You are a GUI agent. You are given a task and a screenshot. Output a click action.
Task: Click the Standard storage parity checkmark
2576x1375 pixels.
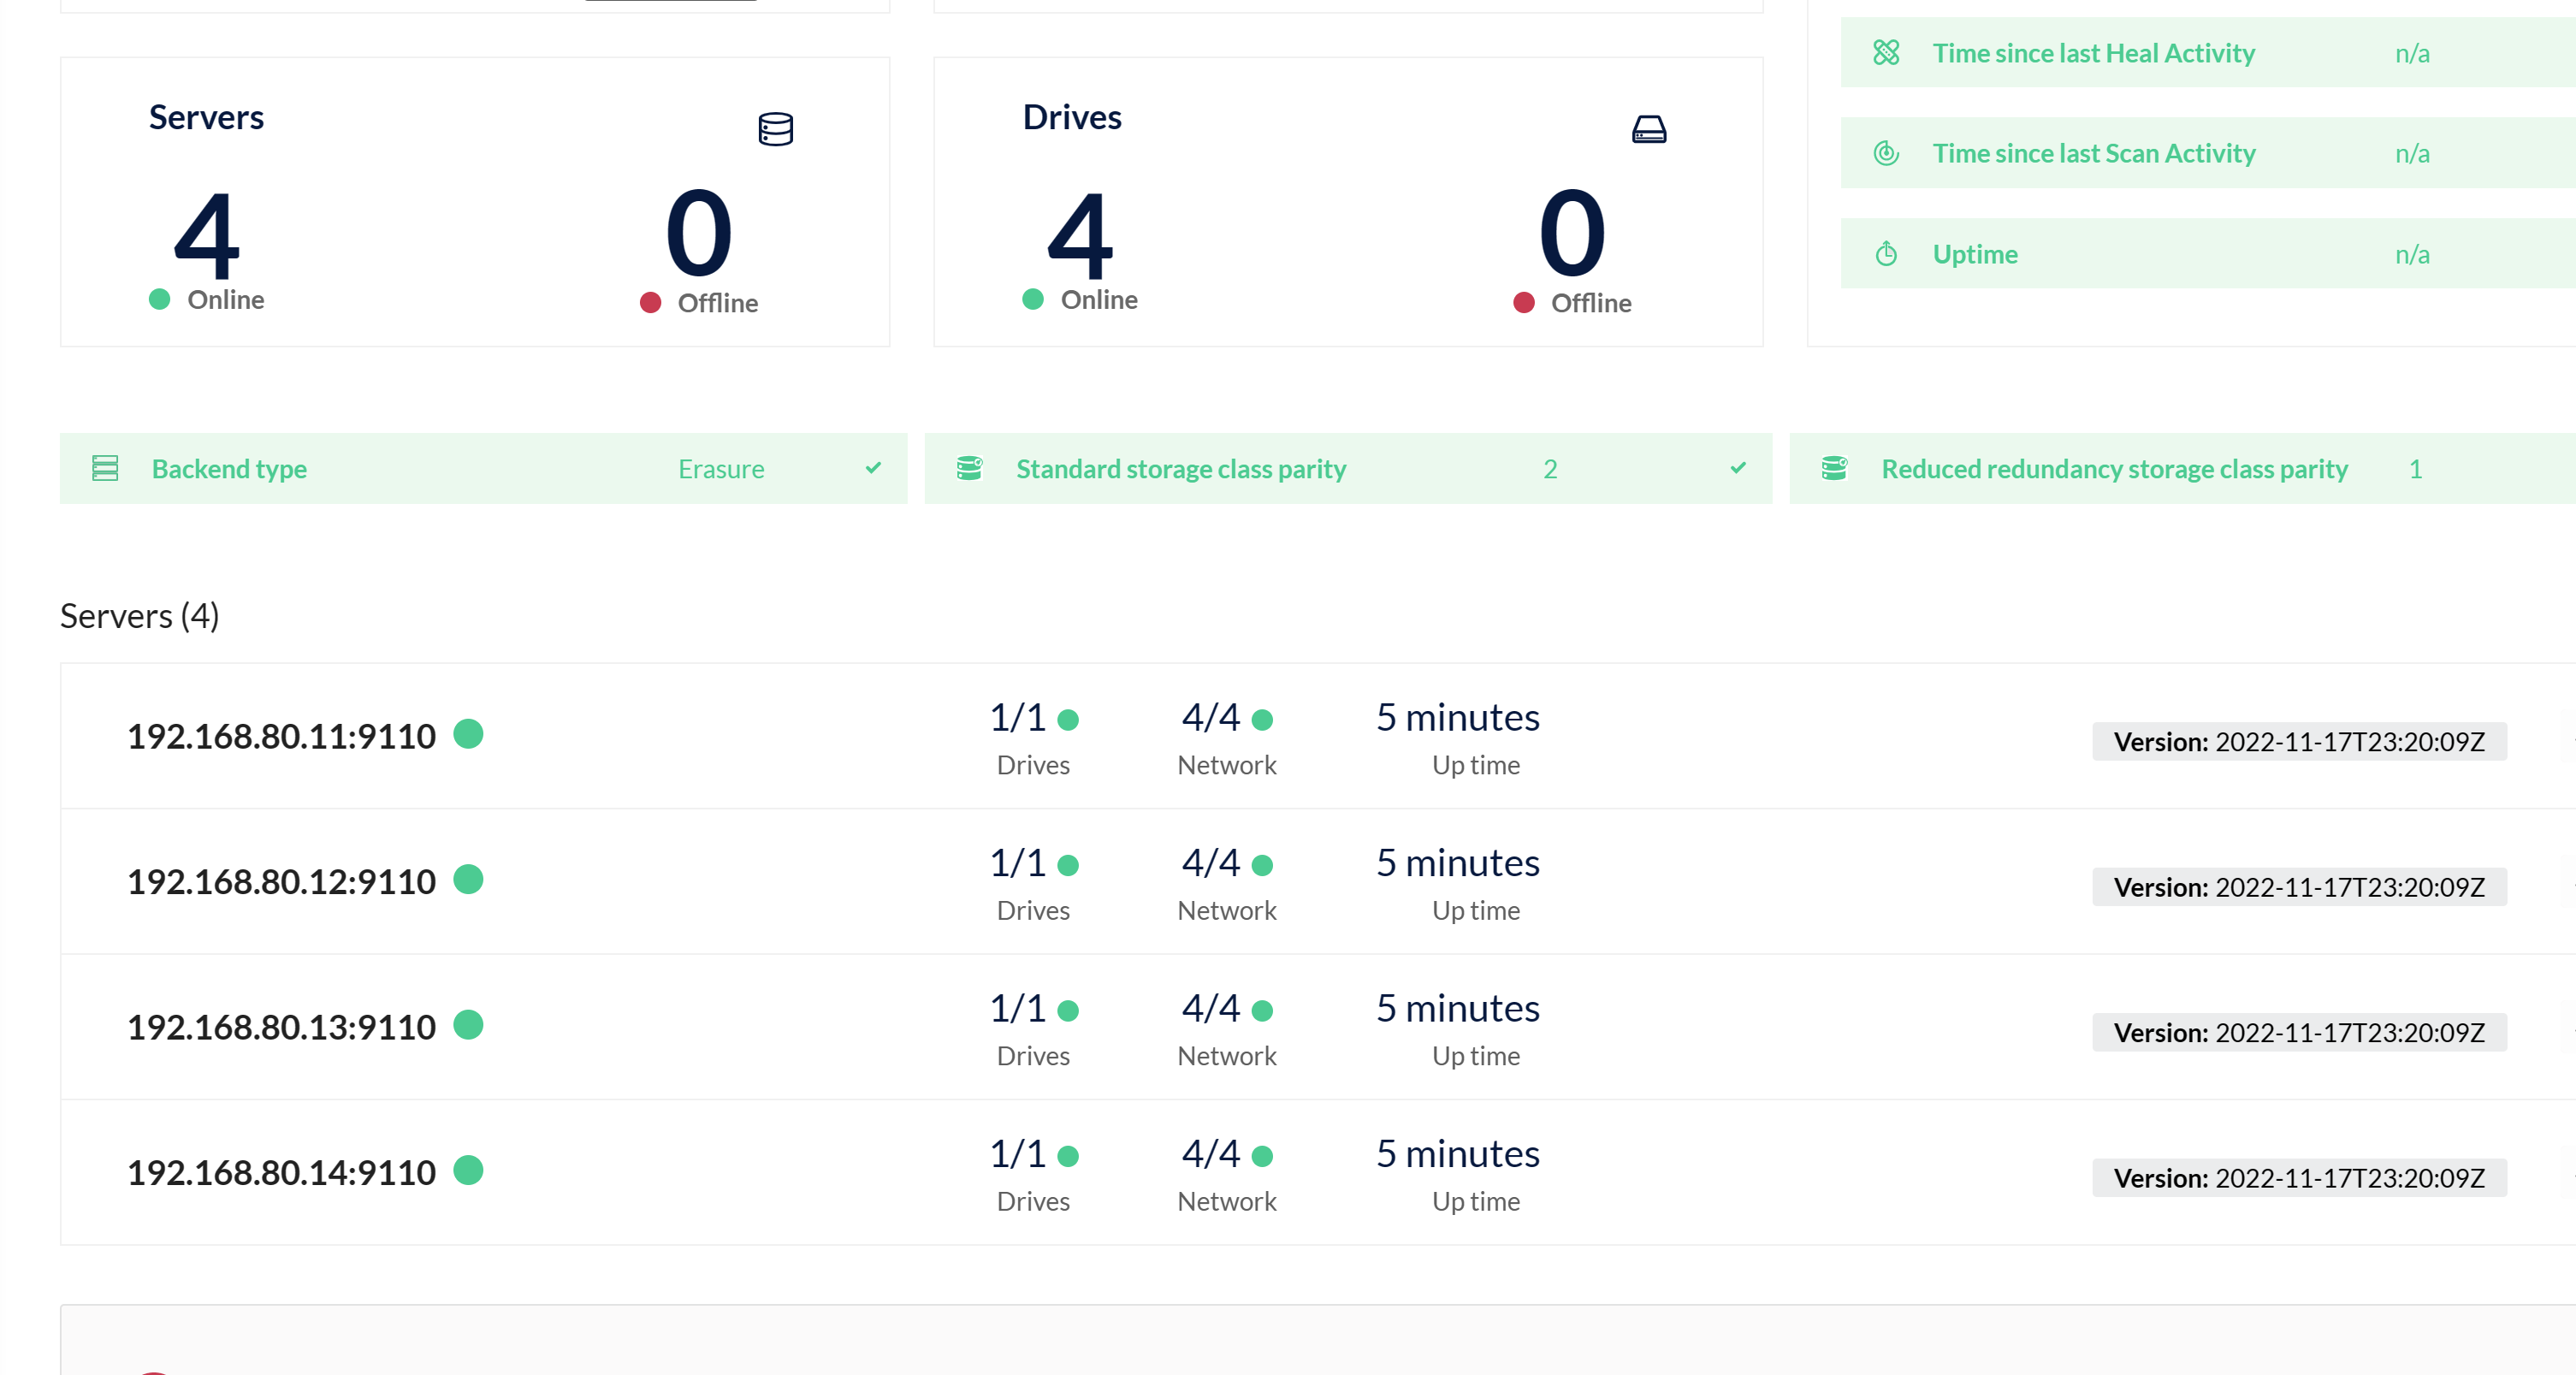click(x=1738, y=467)
